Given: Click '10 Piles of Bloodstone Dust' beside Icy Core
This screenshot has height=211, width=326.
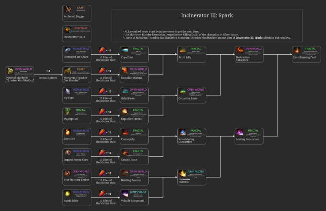Looking at the screenshot, I should pyautogui.click(x=106, y=99).
